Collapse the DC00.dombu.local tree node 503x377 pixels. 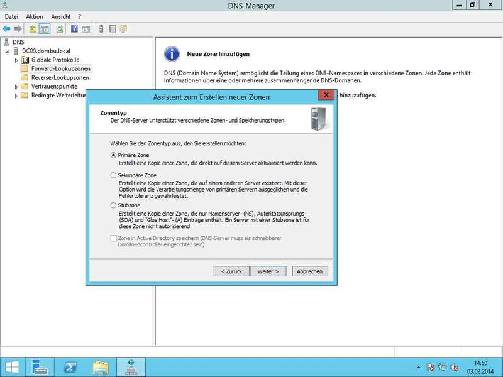click(x=7, y=52)
